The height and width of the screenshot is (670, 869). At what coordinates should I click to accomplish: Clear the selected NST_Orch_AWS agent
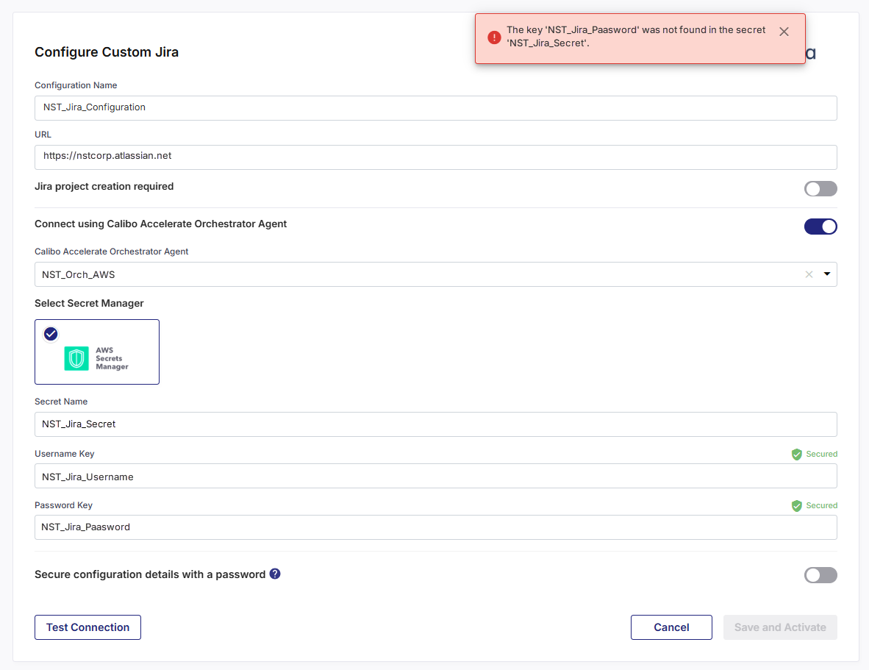click(x=809, y=274)
